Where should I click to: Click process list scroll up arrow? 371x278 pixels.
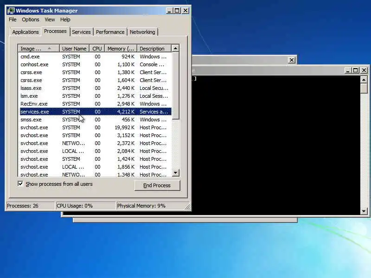tap(175, 48)
